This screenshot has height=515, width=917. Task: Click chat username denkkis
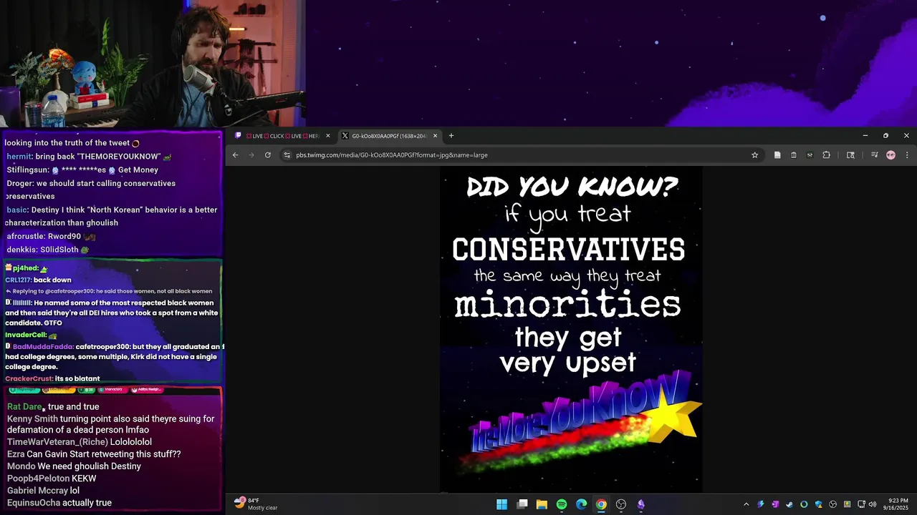tap(21, 250)
